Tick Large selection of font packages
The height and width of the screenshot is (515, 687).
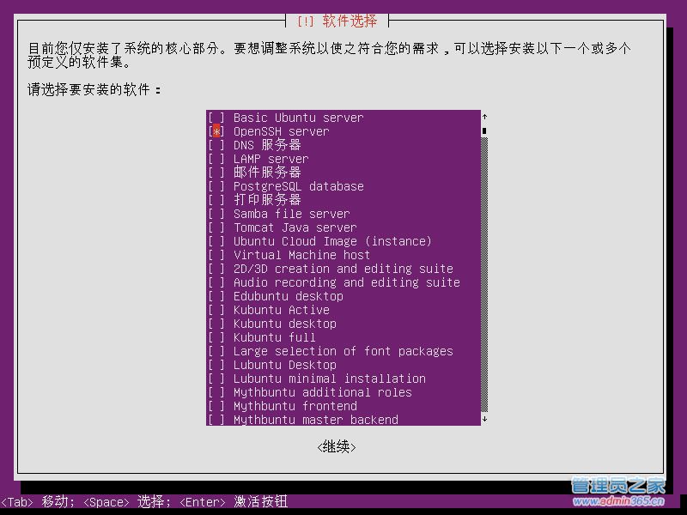click(216, 351)
